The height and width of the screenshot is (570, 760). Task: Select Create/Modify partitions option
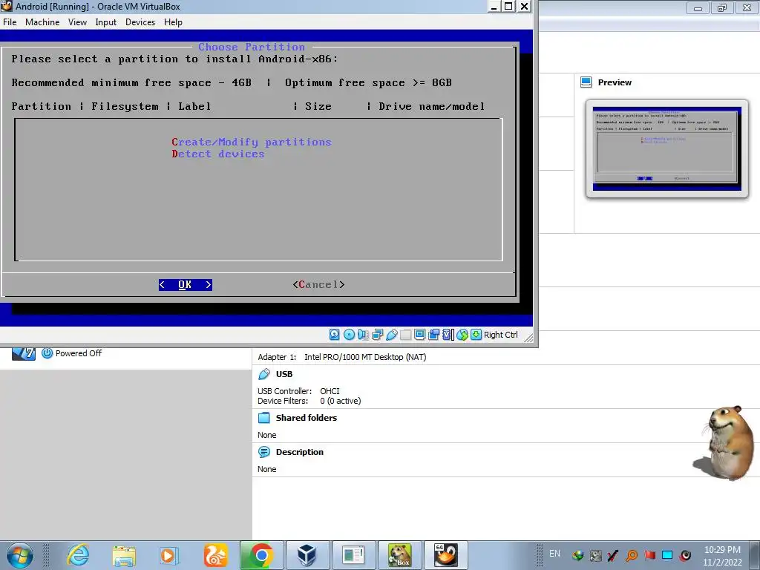pyautogui.click(x=251, y=142)
